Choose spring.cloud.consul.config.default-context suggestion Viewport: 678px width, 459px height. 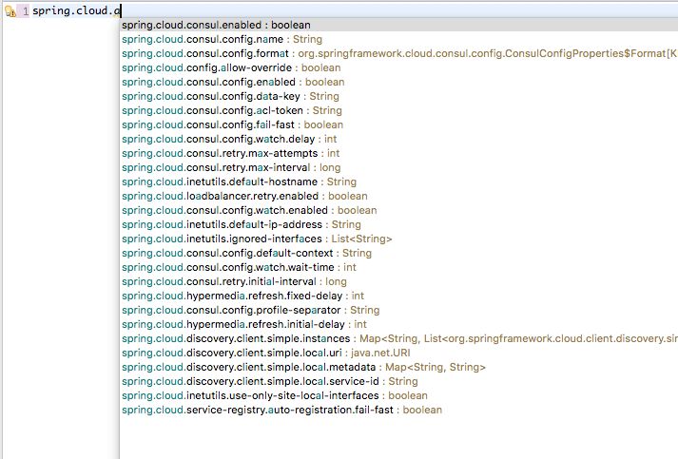coord(398,254)
